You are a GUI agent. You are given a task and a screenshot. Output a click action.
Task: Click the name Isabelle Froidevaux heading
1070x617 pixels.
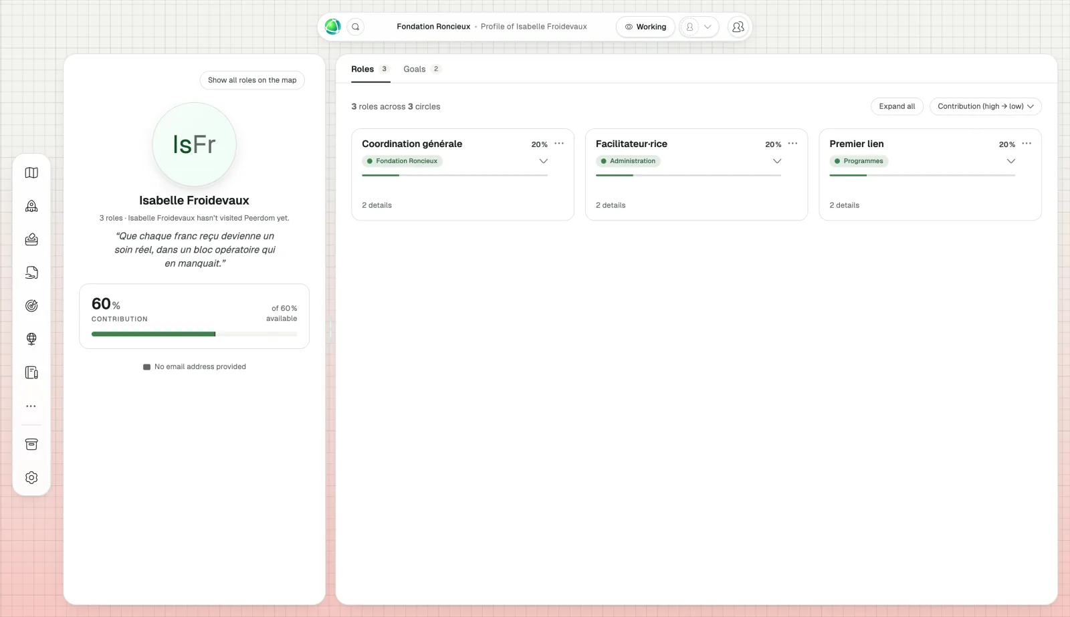194,201
